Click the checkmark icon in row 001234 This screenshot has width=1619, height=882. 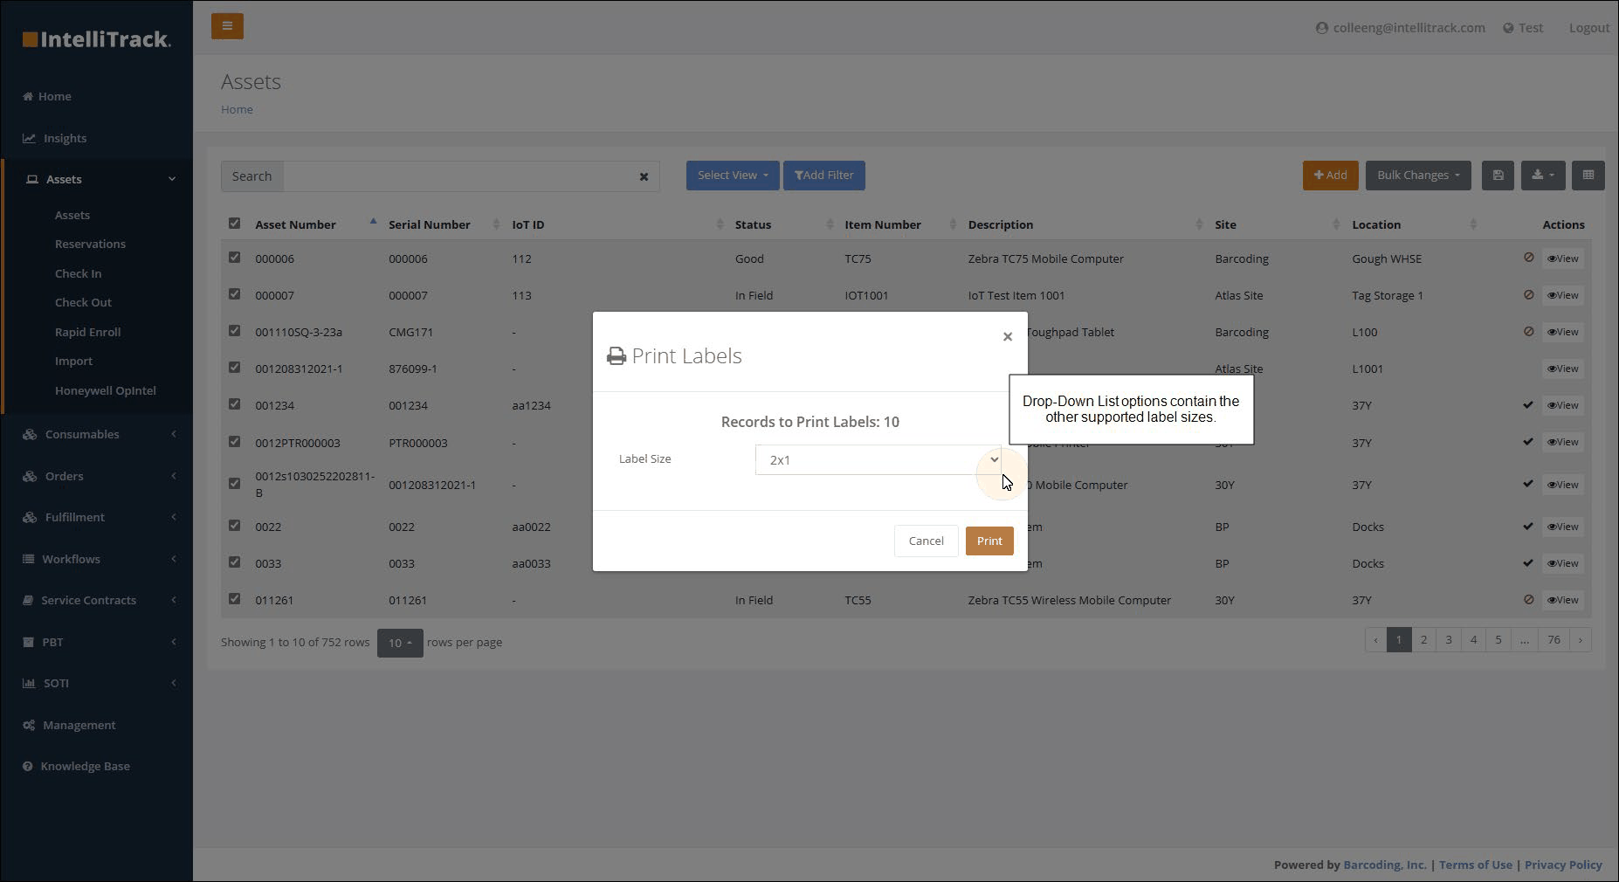click(x=1528, y=405)
